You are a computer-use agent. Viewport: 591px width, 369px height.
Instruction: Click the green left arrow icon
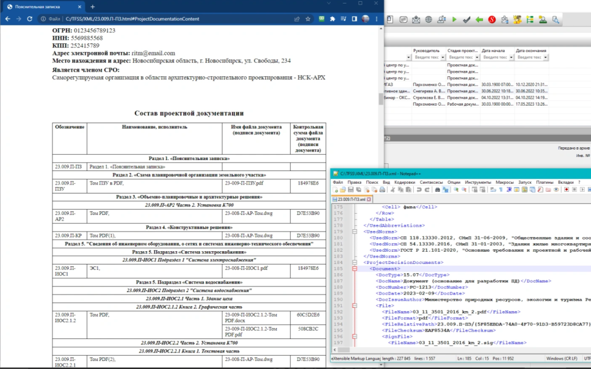click(x=479, y=20)
